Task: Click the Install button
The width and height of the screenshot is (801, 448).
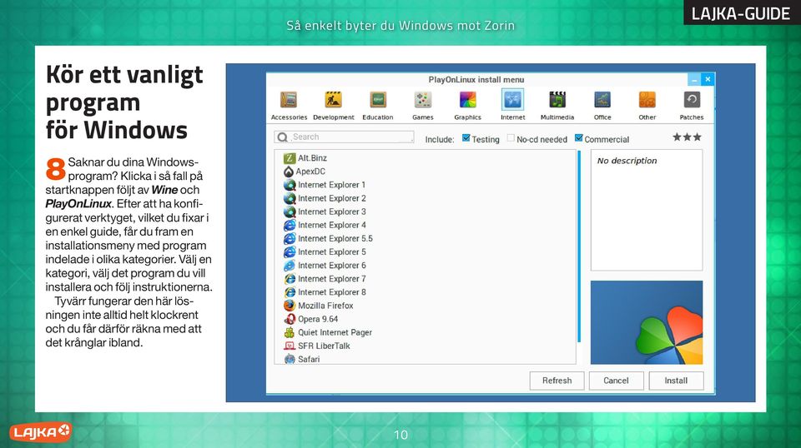Action: tap(676, 381)
